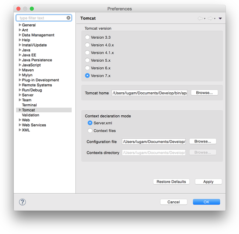239x234 pixels.
Task: Expand the Java Persistence node
Action: click(x=20, y=60)
